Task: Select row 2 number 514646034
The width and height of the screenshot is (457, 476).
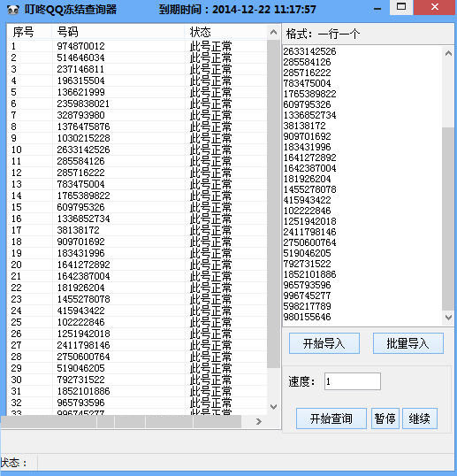Action: 80,58
